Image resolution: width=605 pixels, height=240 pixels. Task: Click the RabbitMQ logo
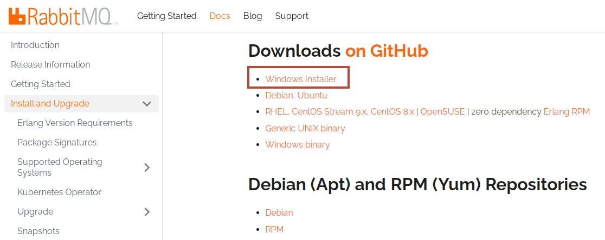[x=63, y=16]
